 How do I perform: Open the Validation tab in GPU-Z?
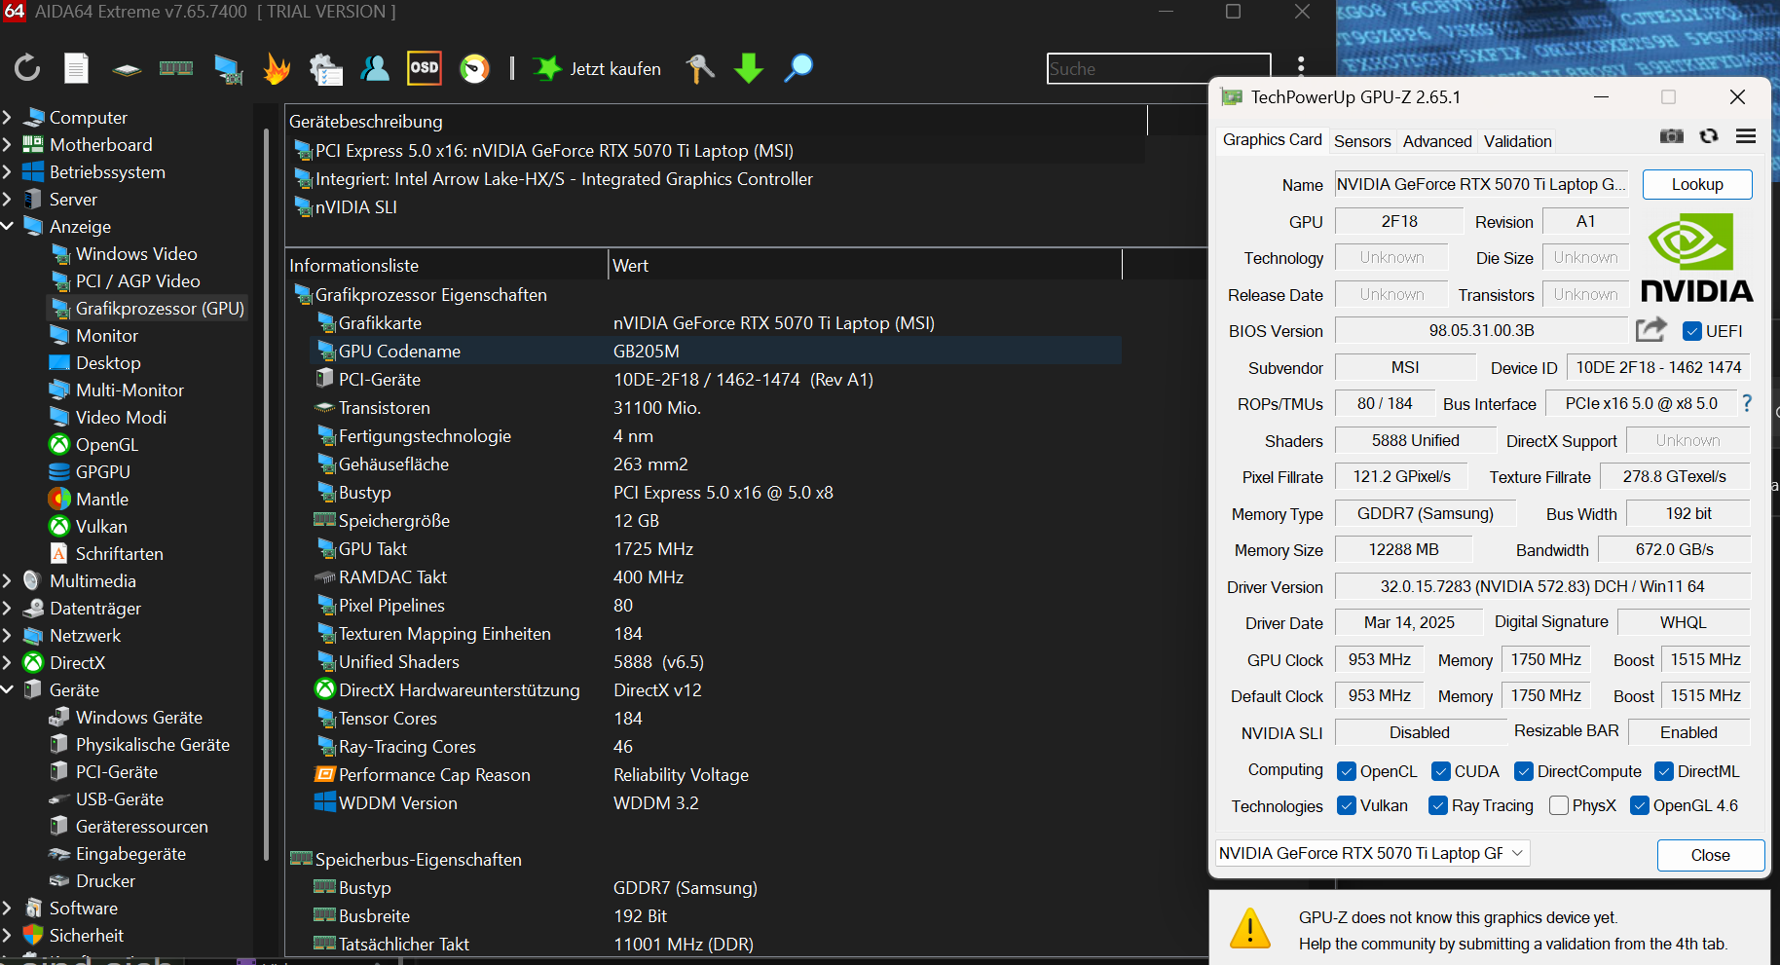coord(1517,141)
